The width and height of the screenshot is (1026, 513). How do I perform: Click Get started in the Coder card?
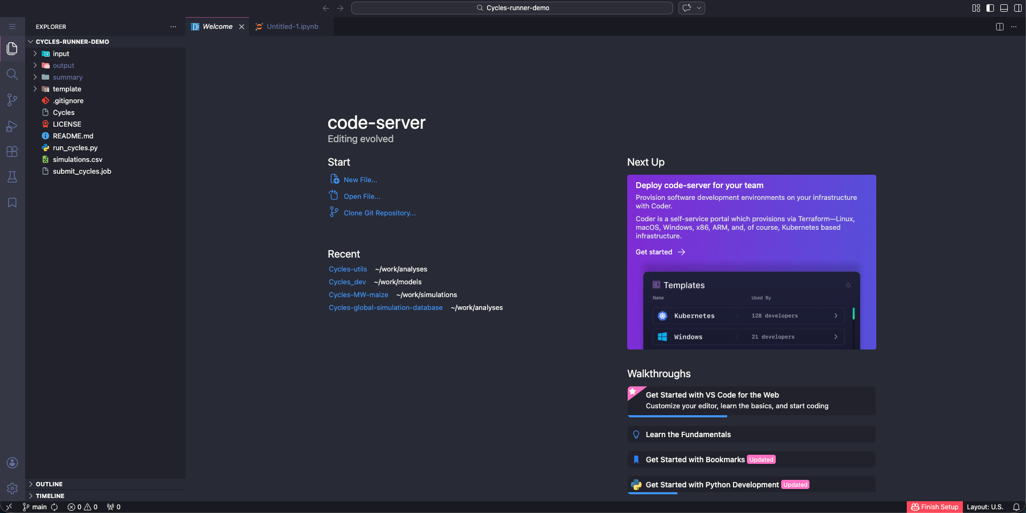(660, 252)
